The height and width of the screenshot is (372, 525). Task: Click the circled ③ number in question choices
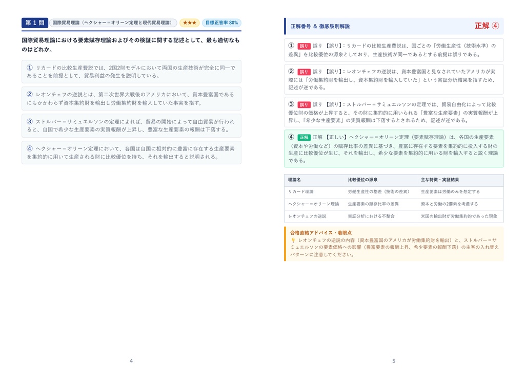pyautogui.click(x=30, y=122)
